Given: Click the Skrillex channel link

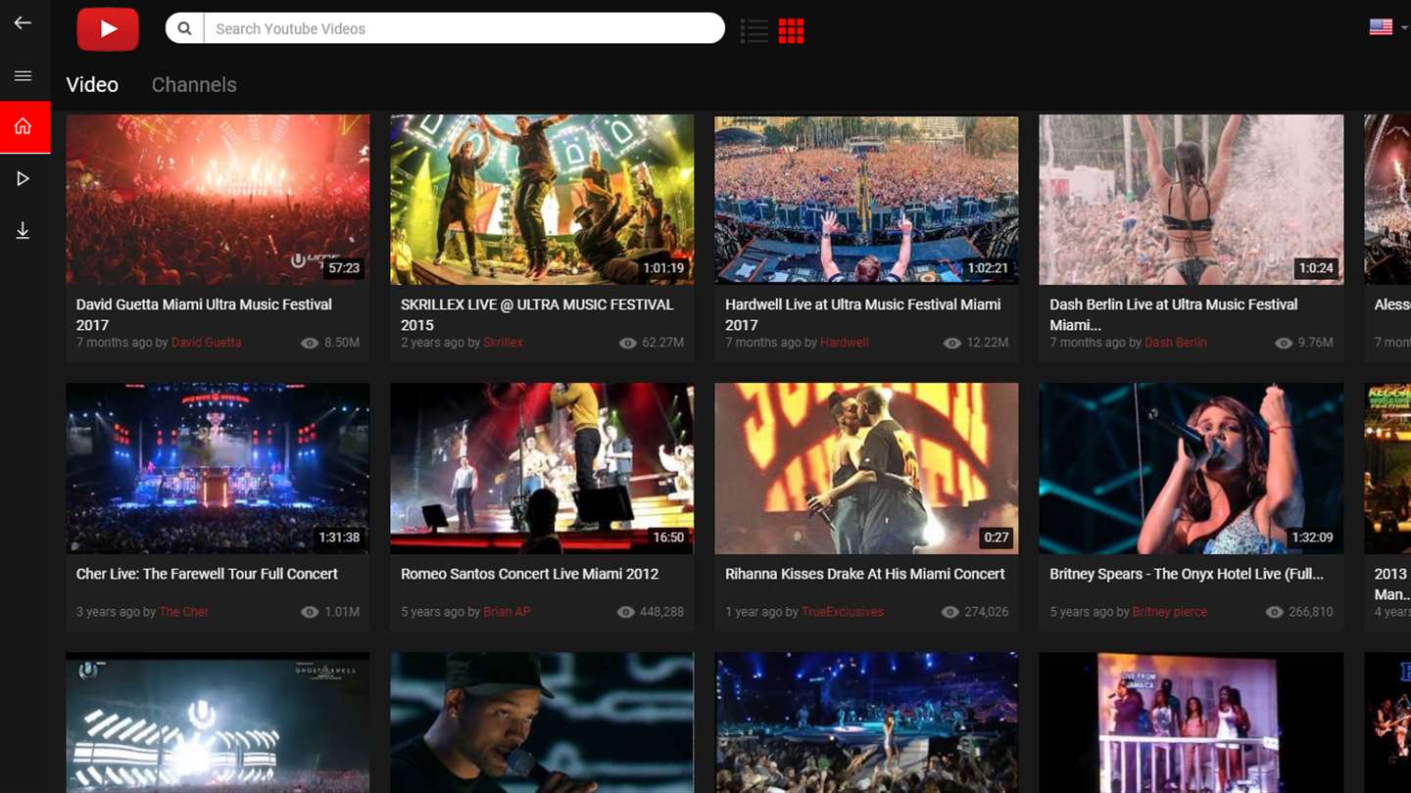Looking at the screenshot, I should [503, 343].
